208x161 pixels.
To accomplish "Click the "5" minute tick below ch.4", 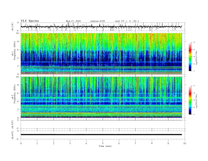I will click(x=103, y=143).
